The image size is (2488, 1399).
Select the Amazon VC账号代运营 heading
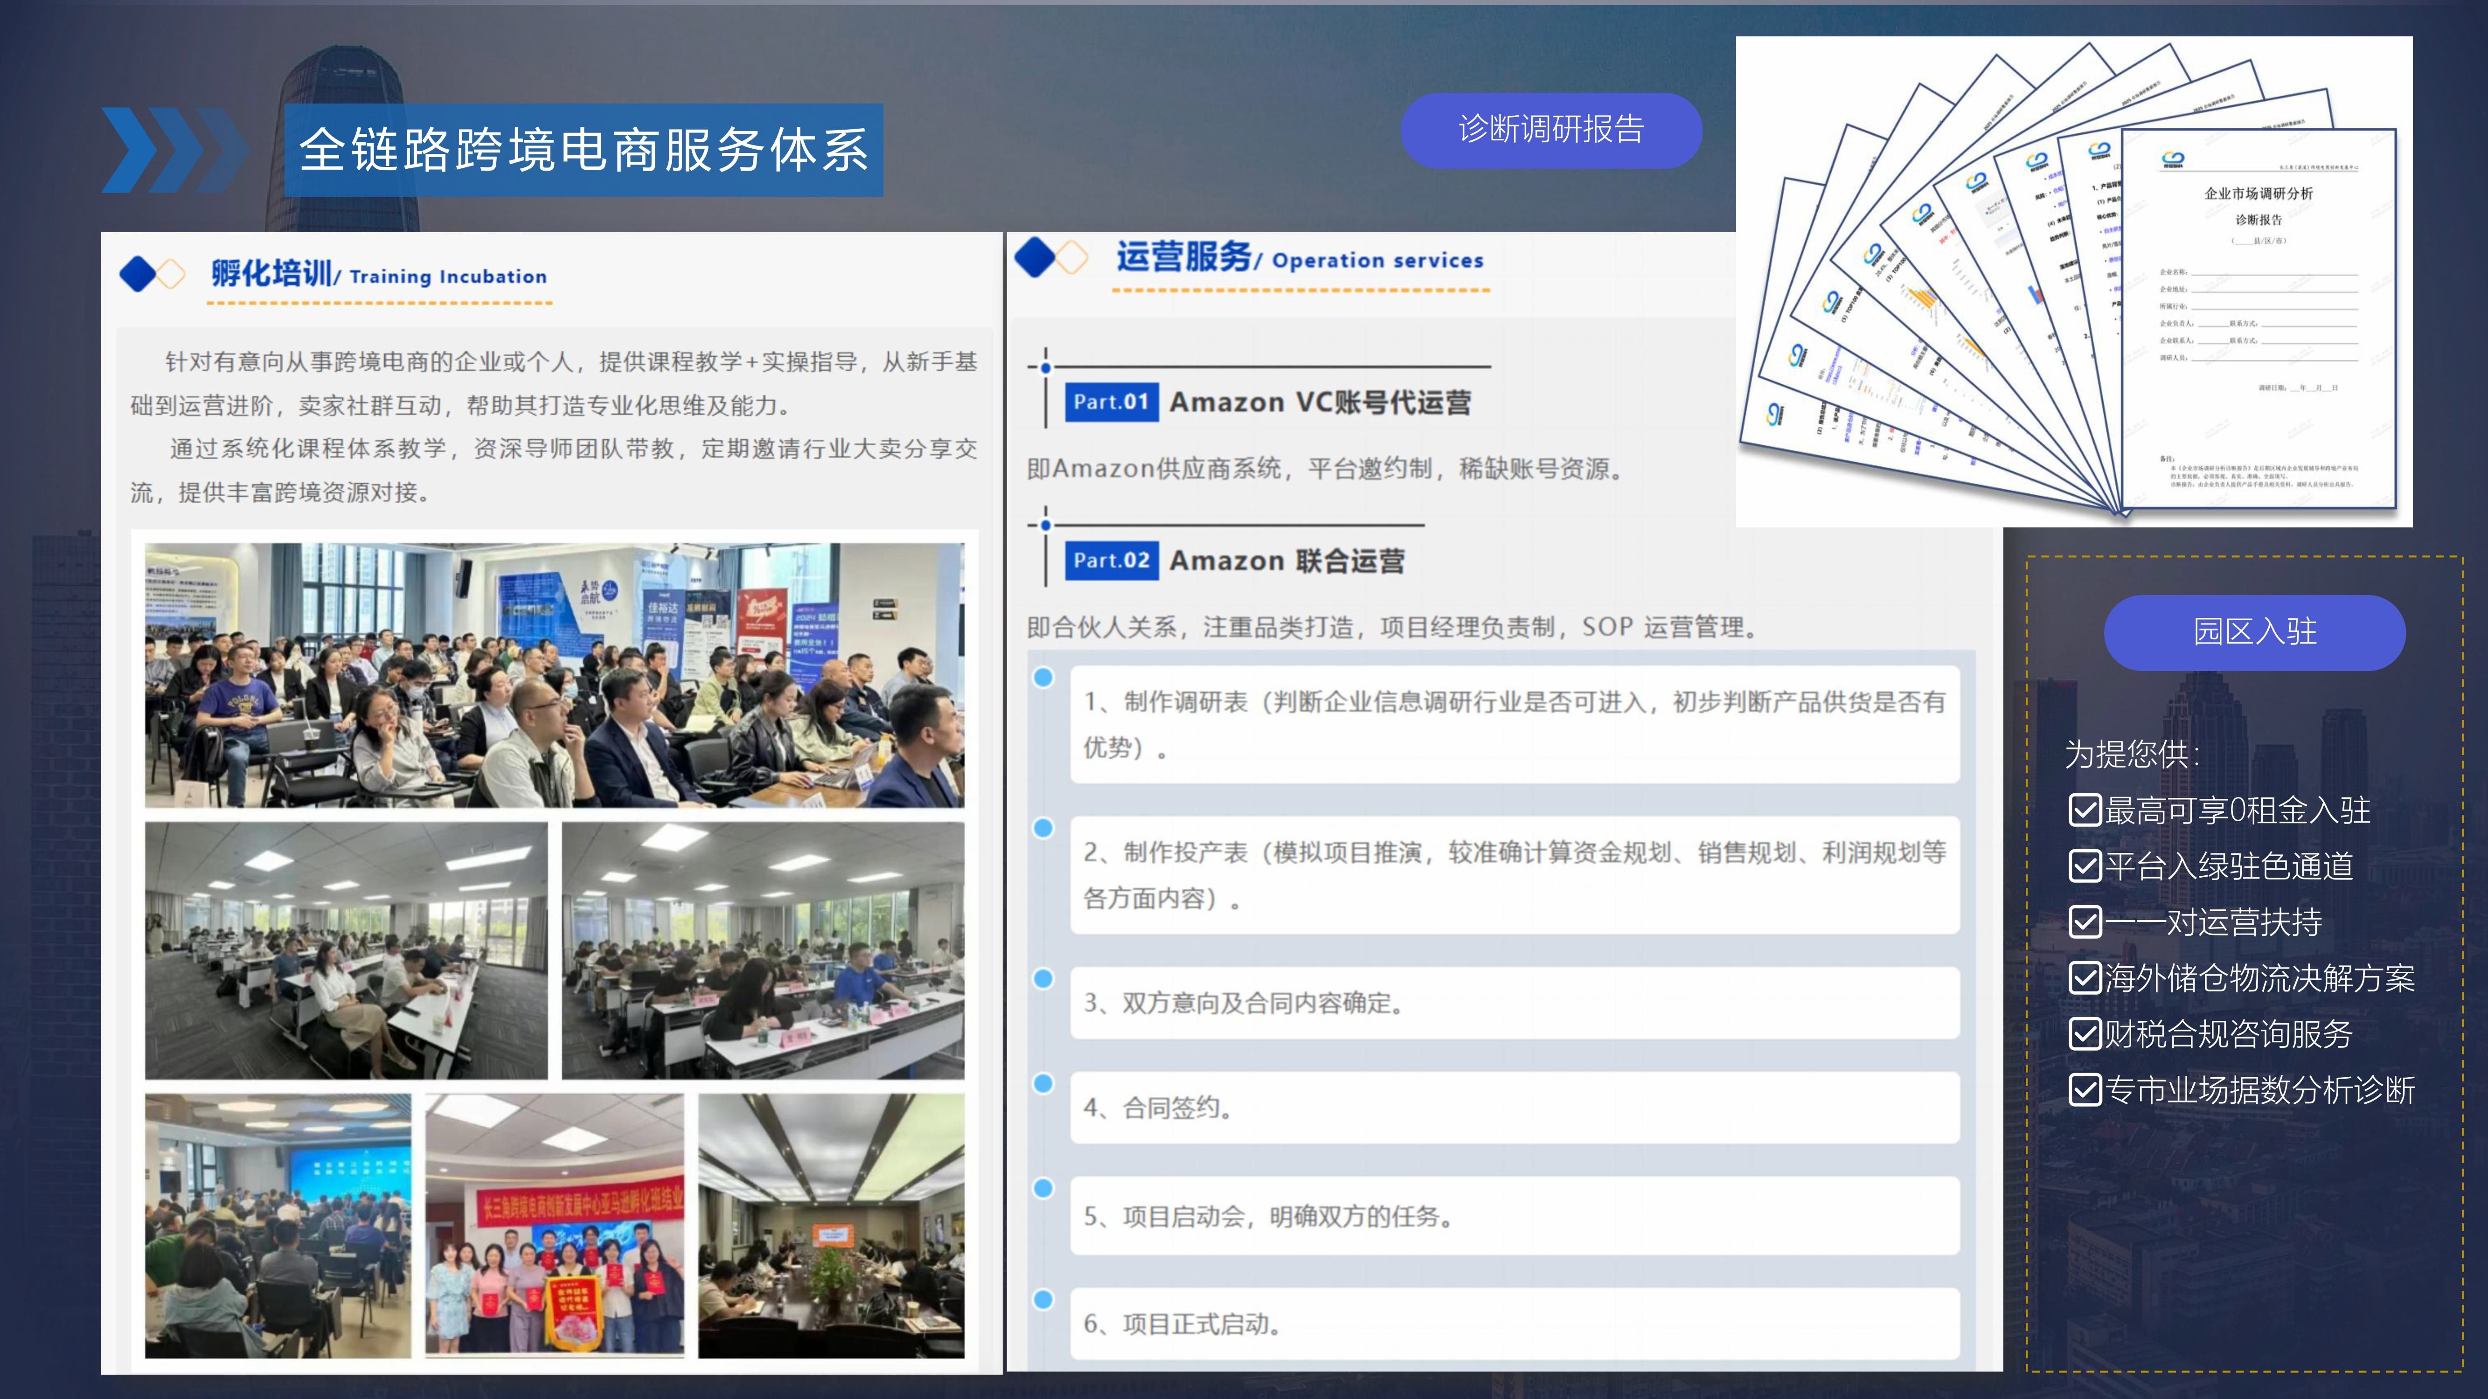tap(1320, 402)
